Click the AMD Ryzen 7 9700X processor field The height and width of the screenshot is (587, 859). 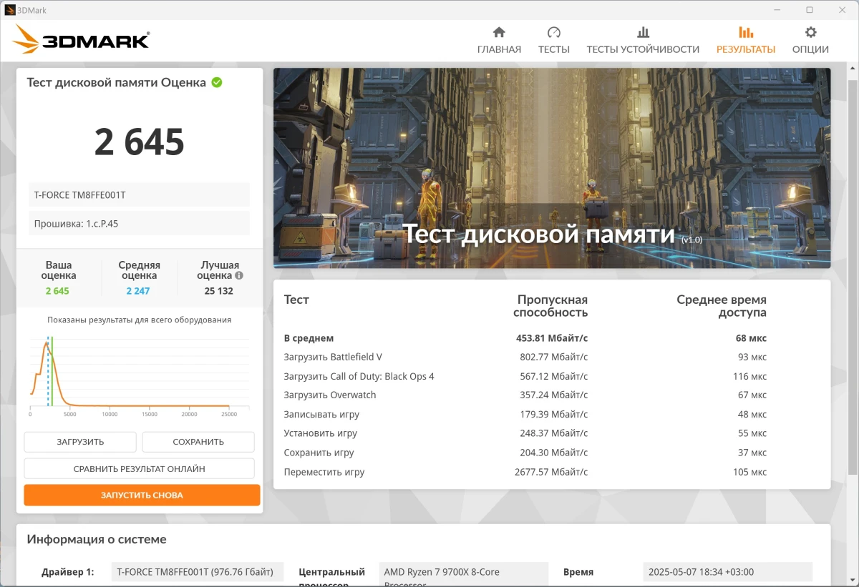(x=463, y=574)
